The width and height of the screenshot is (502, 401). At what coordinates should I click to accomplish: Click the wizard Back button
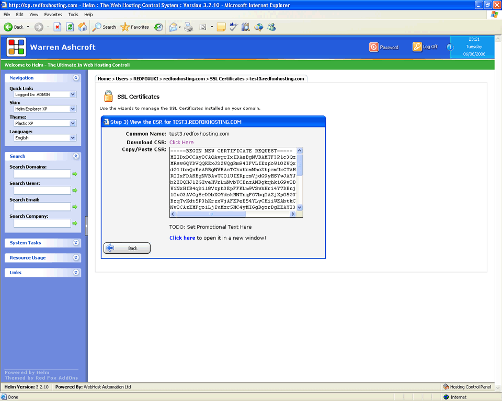pyautogui.click(x=127, y=248)
